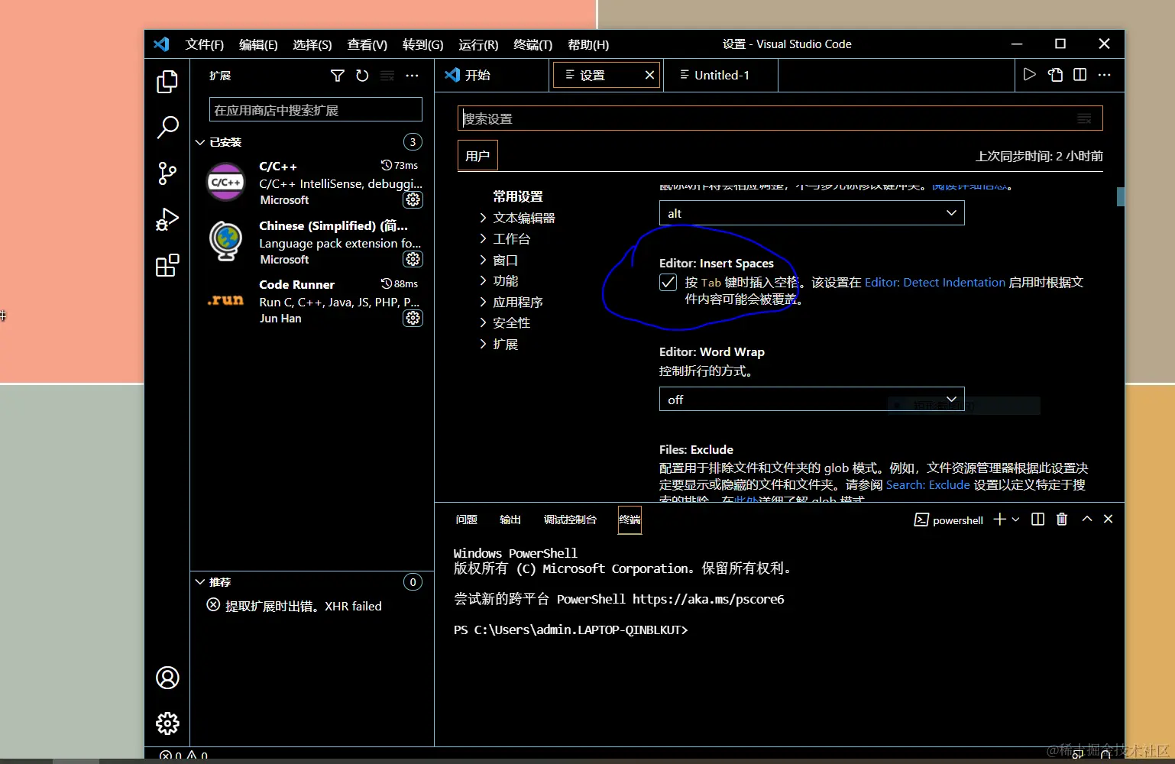Expand 应用程序 settings category
Screen dimensions: 1175x764
510,303
